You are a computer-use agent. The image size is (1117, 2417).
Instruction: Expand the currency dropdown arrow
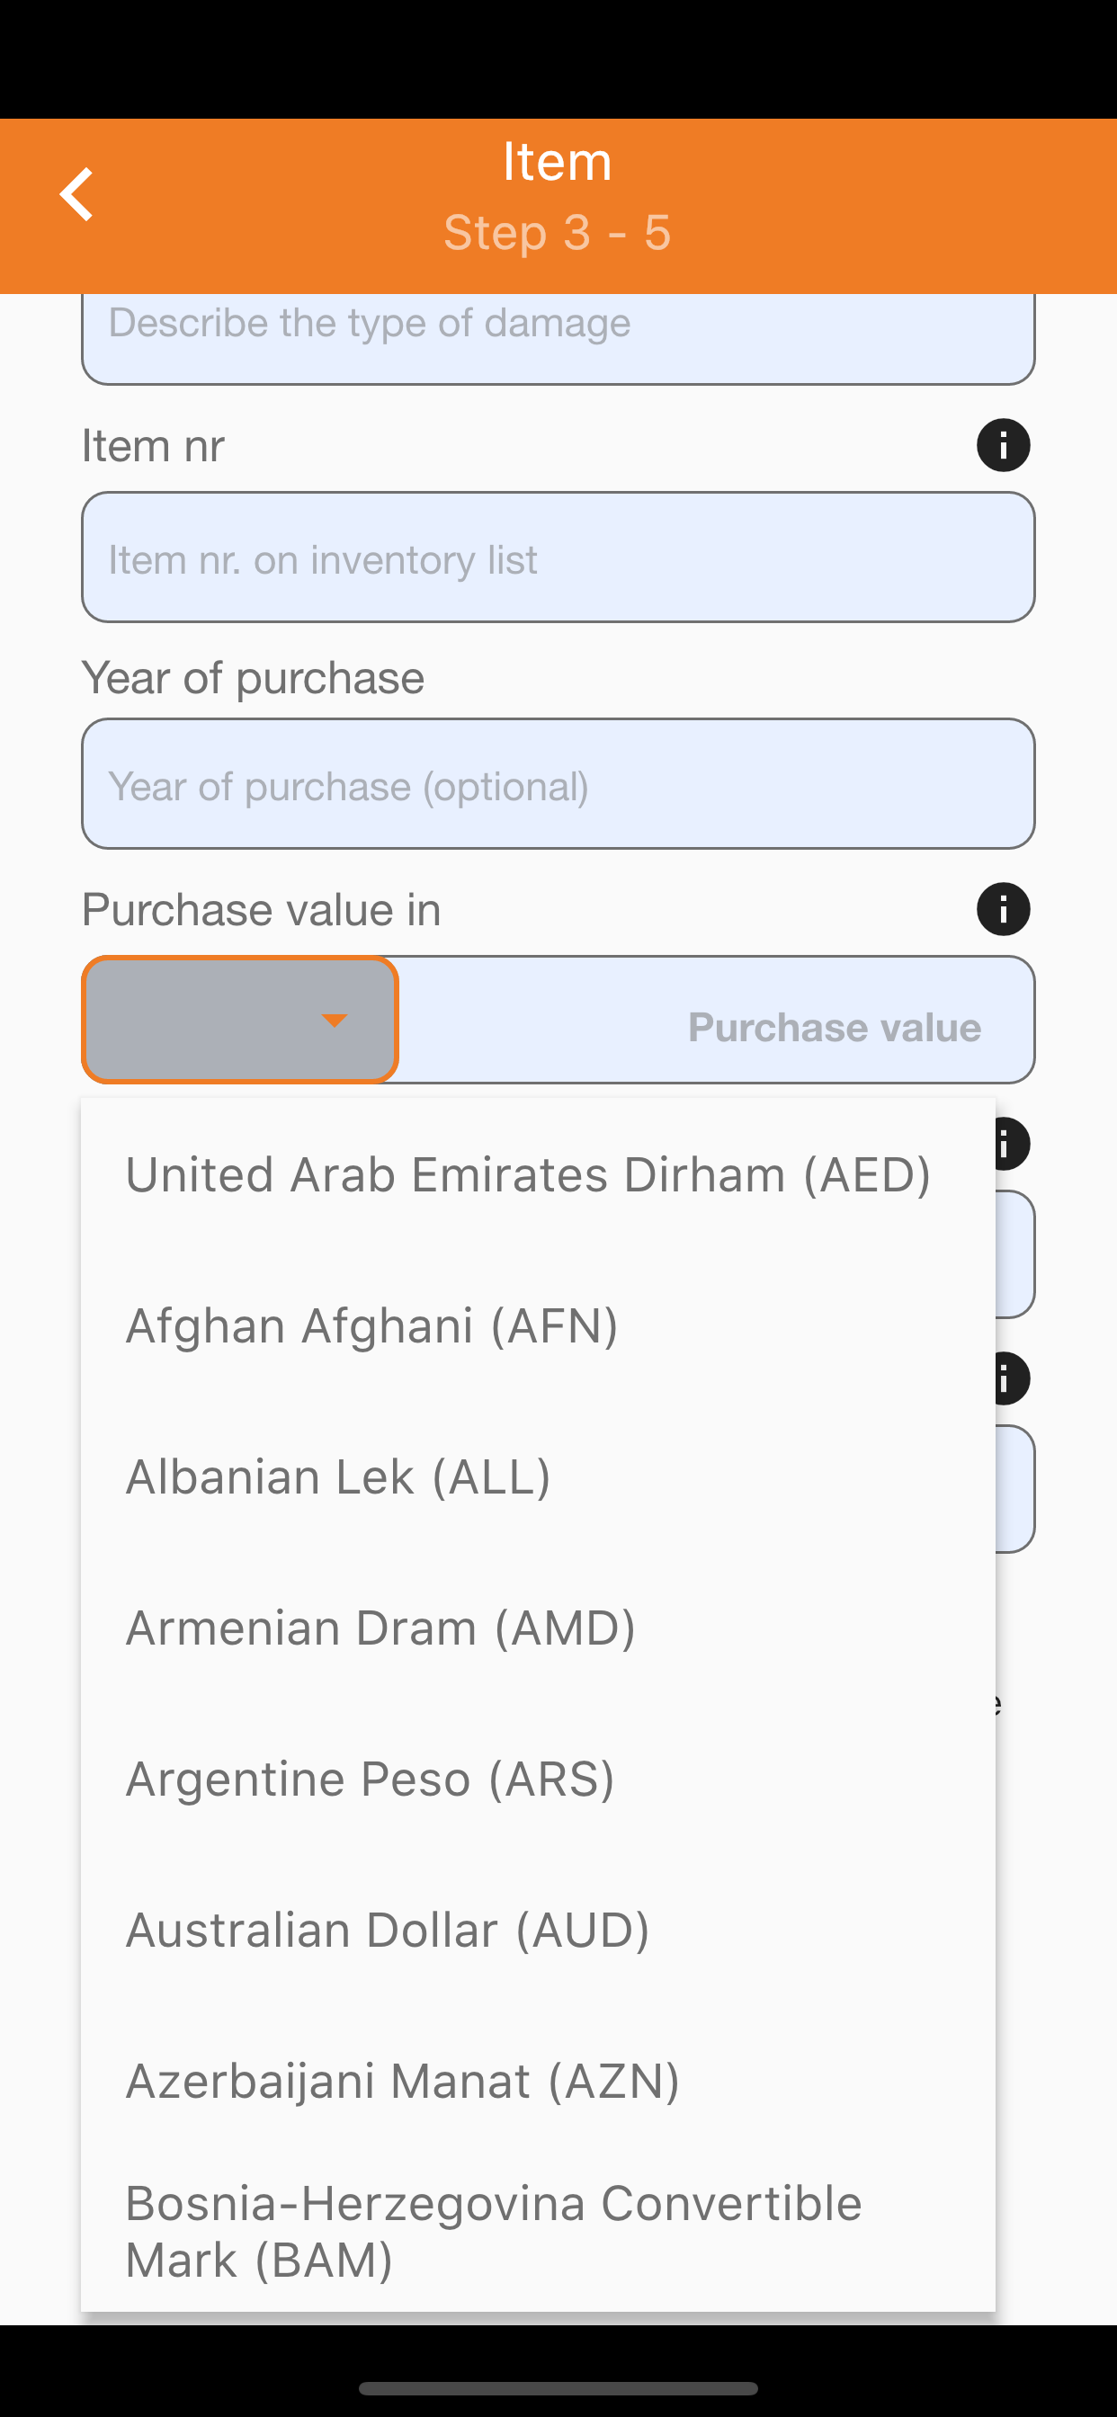click(335, 1020)
